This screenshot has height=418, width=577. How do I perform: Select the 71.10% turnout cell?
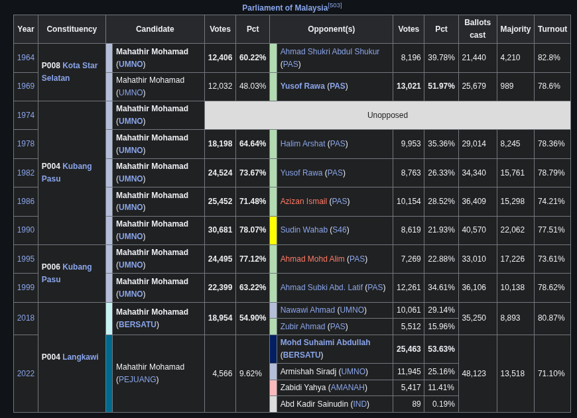coord(552,374)
